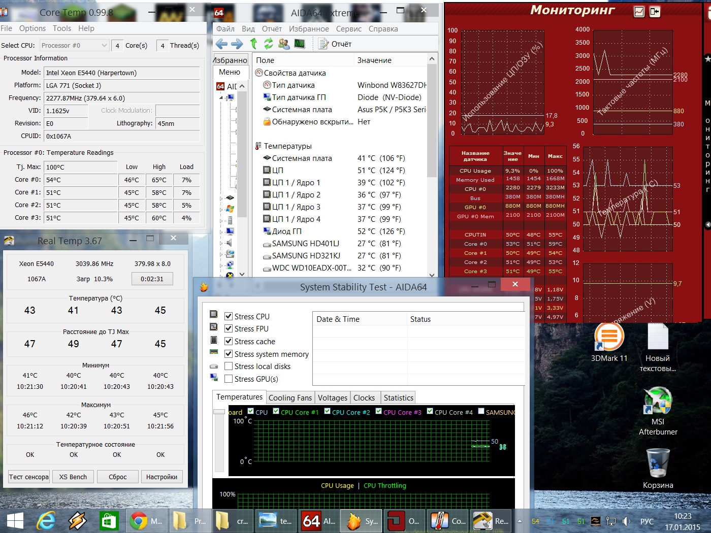Switch to the Voltages tab

[x=333, y=398]
